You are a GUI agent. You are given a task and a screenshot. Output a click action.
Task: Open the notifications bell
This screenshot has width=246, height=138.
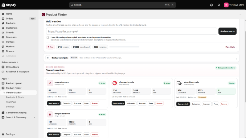coord(219,5)
